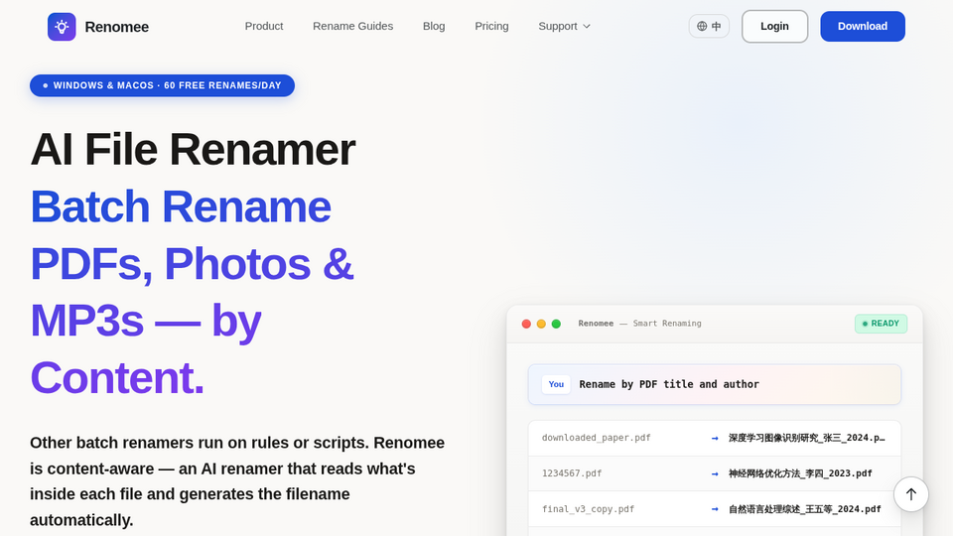Click the new name 神经网络优化方法_李四_2023.pdf

click(800, 473)
